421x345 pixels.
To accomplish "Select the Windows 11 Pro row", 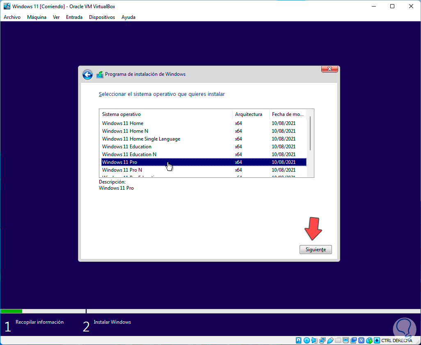I will pos(204,162).
